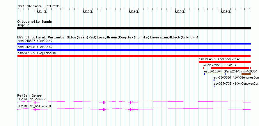Screen dimensions: 259x126
Task: Click the DGV Structural Variants track title
Action: 108,37
